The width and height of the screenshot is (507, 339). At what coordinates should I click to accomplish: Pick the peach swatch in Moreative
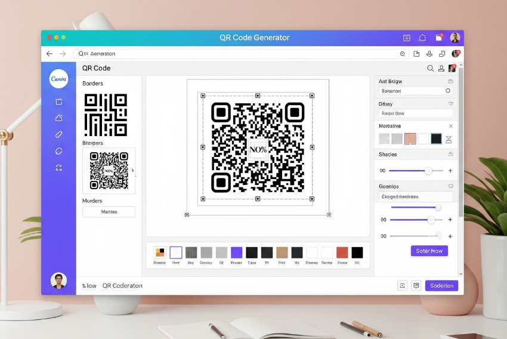[x=410, y=138]
